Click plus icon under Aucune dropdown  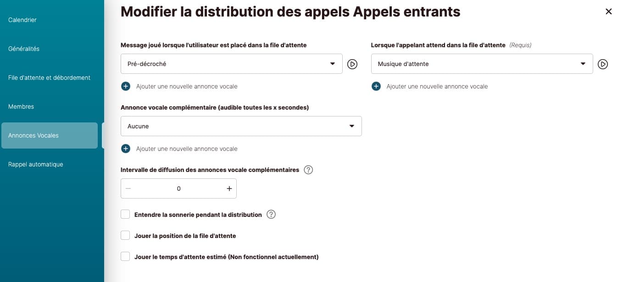(126, 149)
